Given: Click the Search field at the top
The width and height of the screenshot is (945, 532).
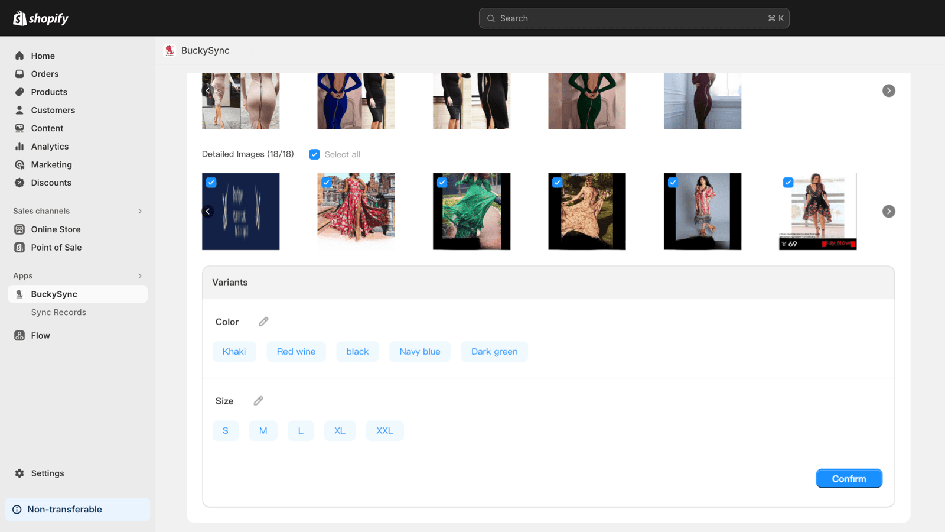Looking at the screenshot, I should 634,18.
